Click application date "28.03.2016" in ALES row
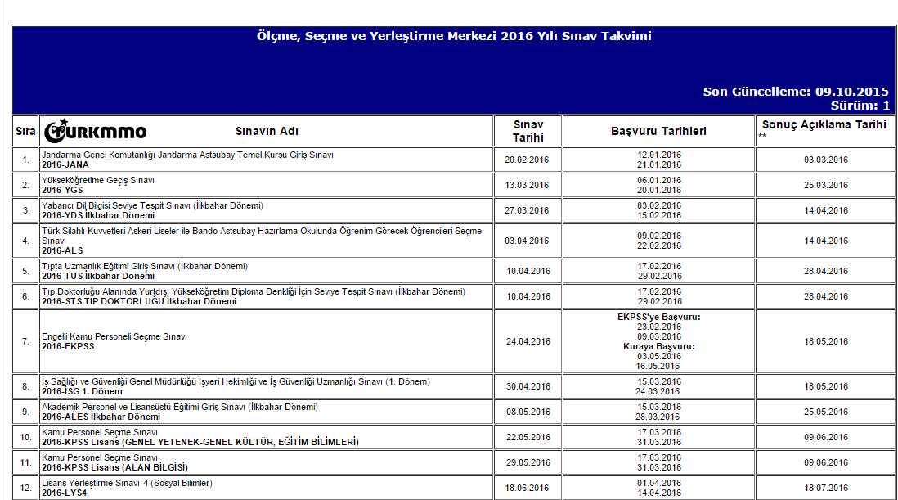This screenshot has width=898, height=500. tap(658, 417)
